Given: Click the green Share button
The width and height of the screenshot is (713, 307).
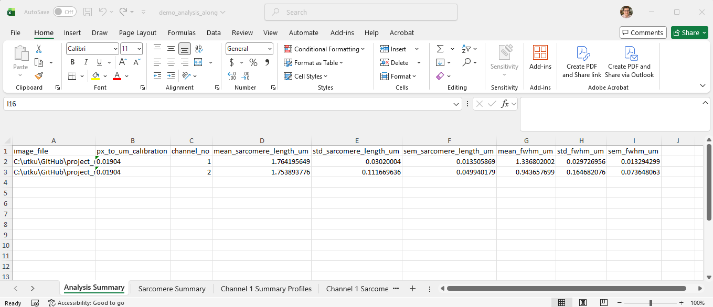Looking at the screenshot, I should pyautogui.click(x=689, y=32).
